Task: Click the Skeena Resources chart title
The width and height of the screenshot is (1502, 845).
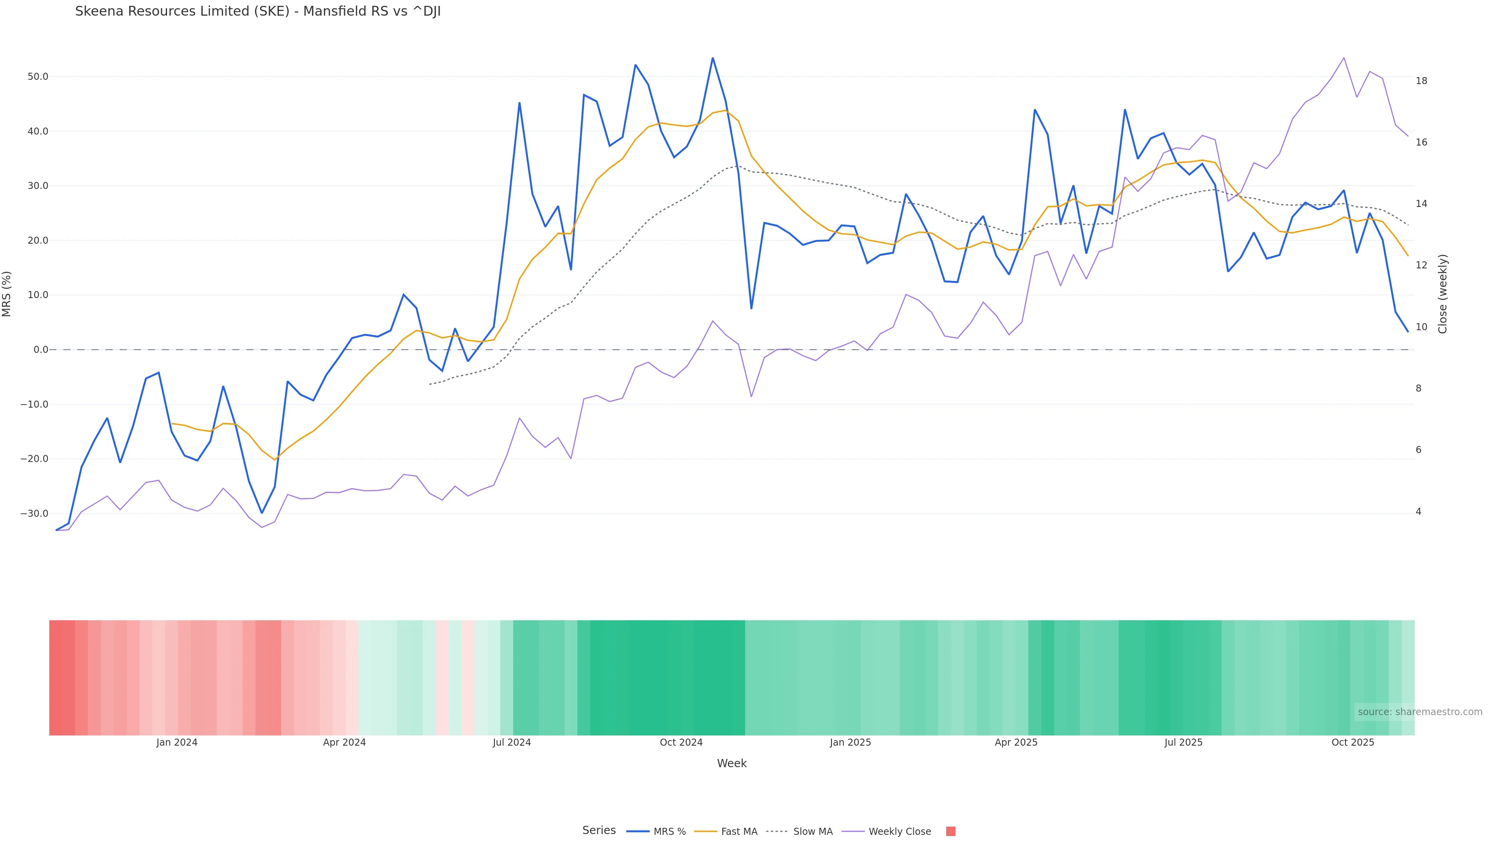Action: (258, 12)
